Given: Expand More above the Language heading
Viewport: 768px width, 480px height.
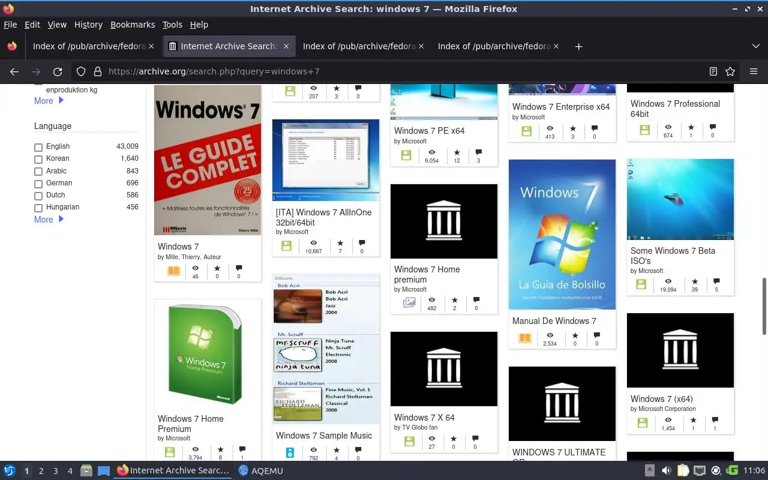Looking at the screenshot, I should pos(49,101).
